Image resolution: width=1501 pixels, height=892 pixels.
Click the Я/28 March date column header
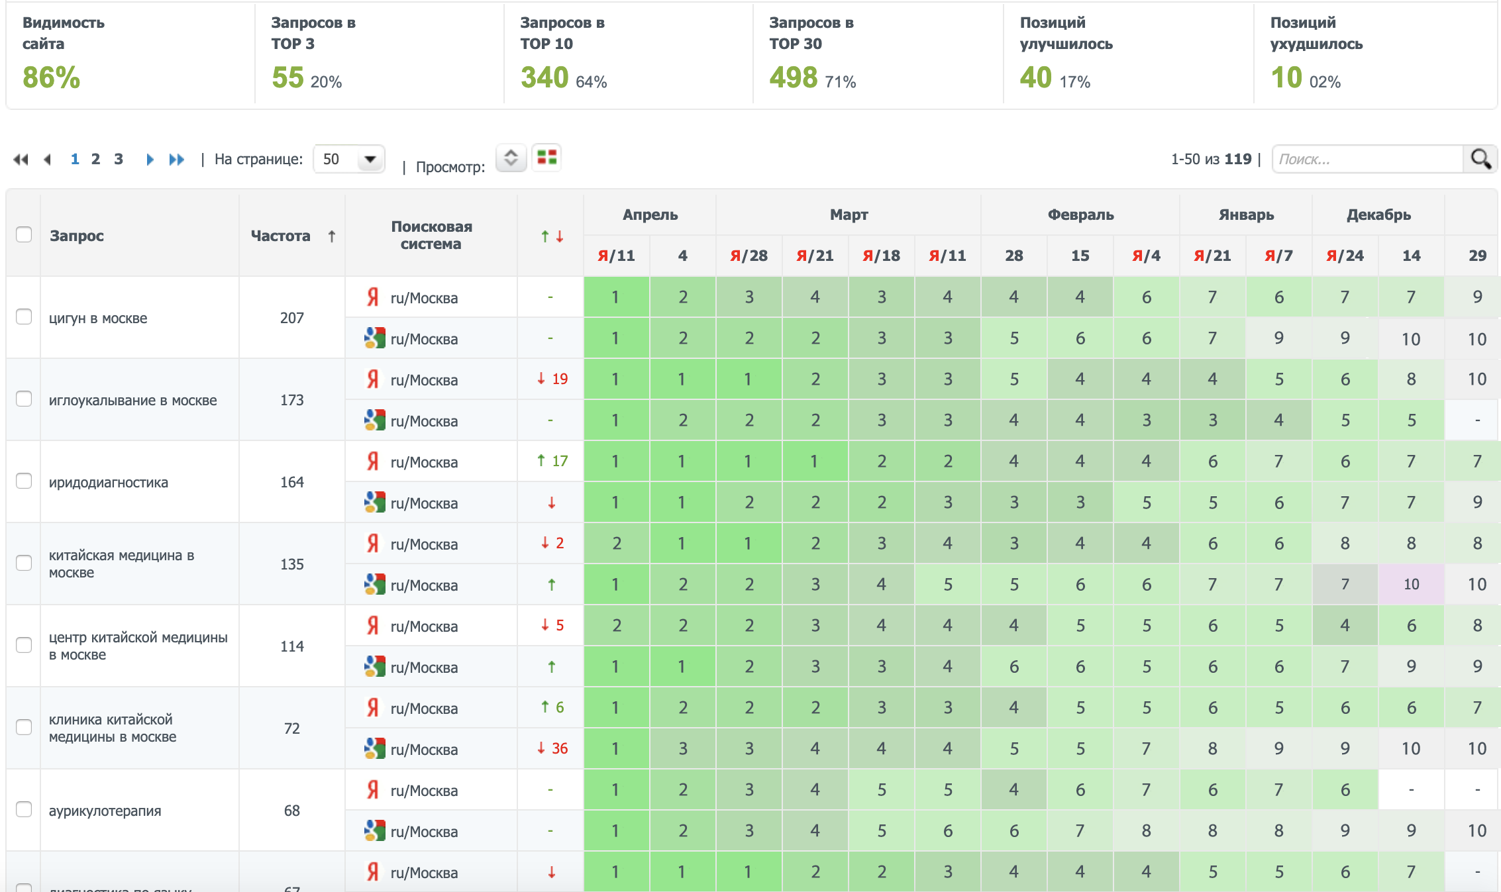pyautogui.click(x=749, y=256)
